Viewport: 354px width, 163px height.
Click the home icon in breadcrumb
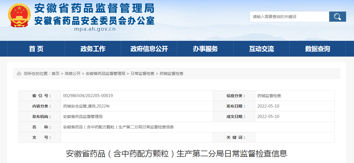pos(19,73)
